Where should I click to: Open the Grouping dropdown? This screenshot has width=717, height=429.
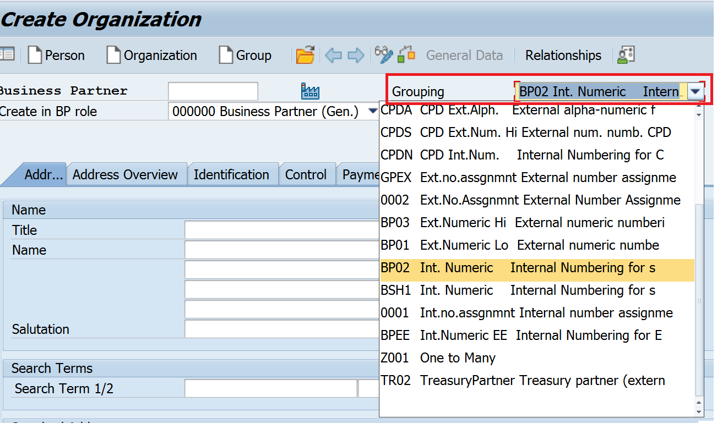(696, 91)
